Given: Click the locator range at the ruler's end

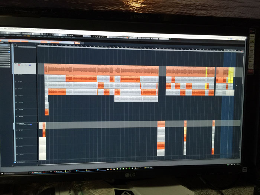Looking at the screenshot, I should point(230,50).
